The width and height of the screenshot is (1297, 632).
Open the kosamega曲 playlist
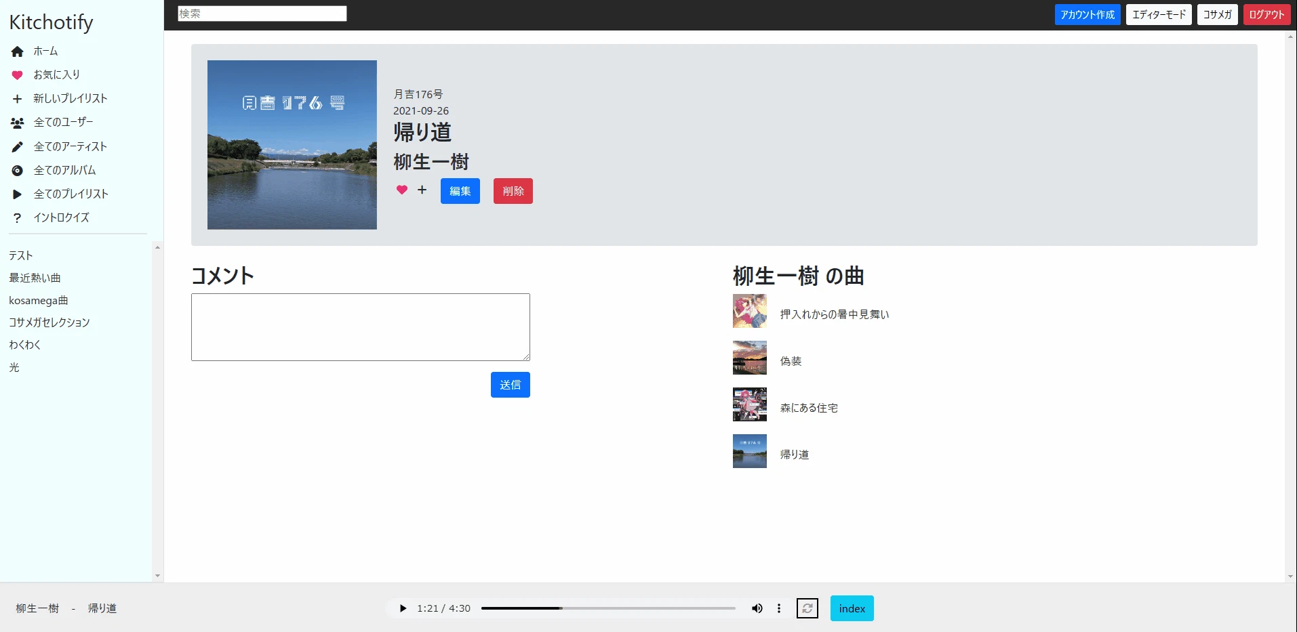[x=39, y=300]
